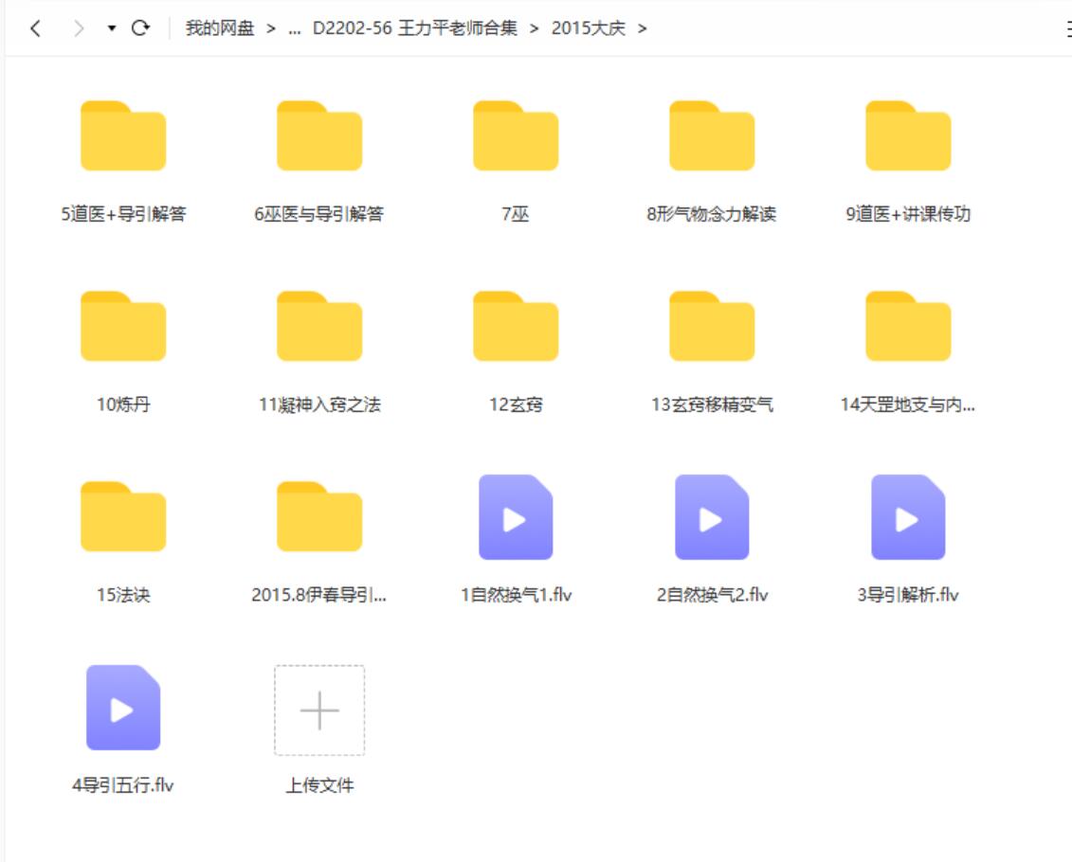1072x862 pixels.
Task: Open the folder 14天罡地支与内...
Action: 908,327
